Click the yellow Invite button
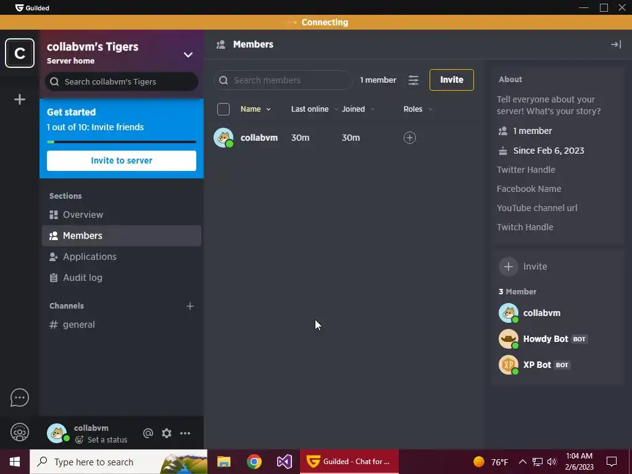 451,80
